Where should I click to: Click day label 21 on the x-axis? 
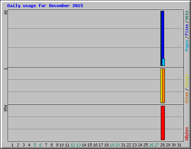[123, 145]
